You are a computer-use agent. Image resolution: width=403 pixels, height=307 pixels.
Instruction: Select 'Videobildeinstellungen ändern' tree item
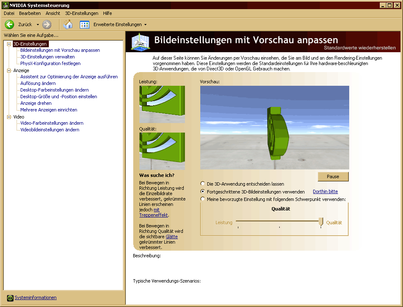click(50, 130)
